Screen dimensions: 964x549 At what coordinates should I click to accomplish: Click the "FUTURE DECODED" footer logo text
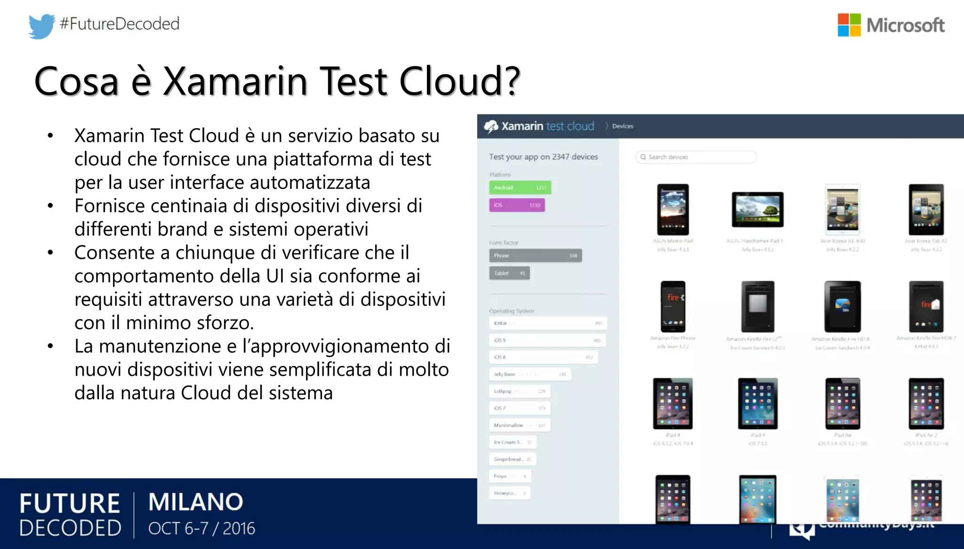click(70, 515)
